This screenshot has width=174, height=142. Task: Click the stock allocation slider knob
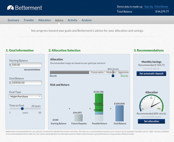point(113,76)
